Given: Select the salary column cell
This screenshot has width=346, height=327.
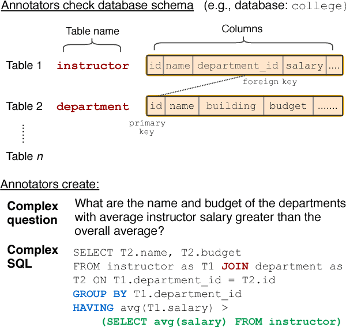Looking at the screenshot, I should (304, 66).
